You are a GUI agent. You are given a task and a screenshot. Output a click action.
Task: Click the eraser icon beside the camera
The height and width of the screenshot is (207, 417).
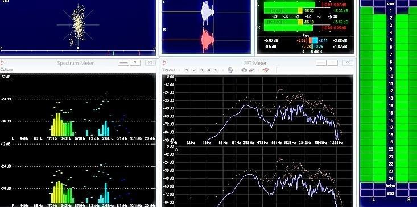click(251, 70)
